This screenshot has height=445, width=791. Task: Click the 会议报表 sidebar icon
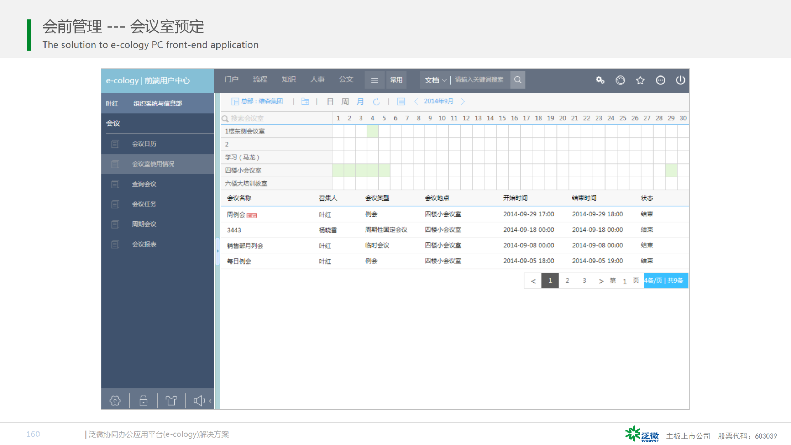coord(115,244)
